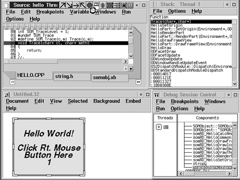Open Windows menu in Debug Session Control

pos(215,101)
